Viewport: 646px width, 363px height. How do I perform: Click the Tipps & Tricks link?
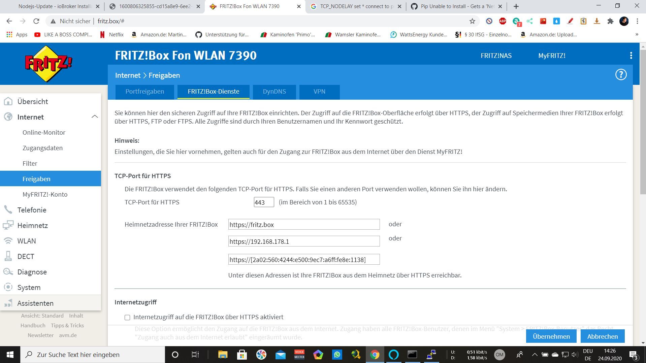[67, 325]
